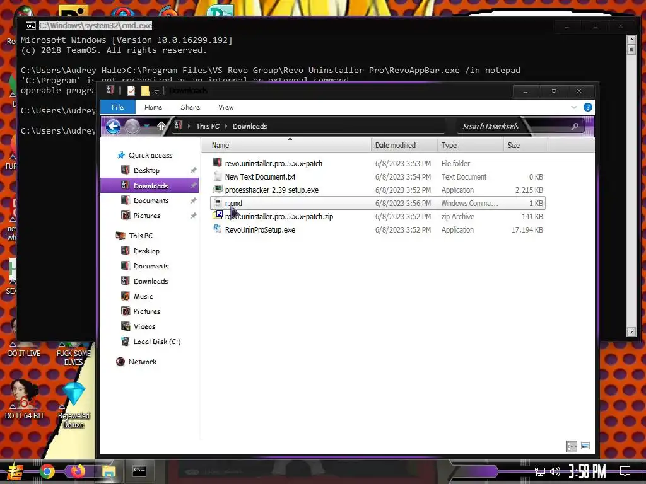Select This PC in the navigation pane
Image resolution: width=646 pixels, height=484 pixels.
(x=141, y=236)
